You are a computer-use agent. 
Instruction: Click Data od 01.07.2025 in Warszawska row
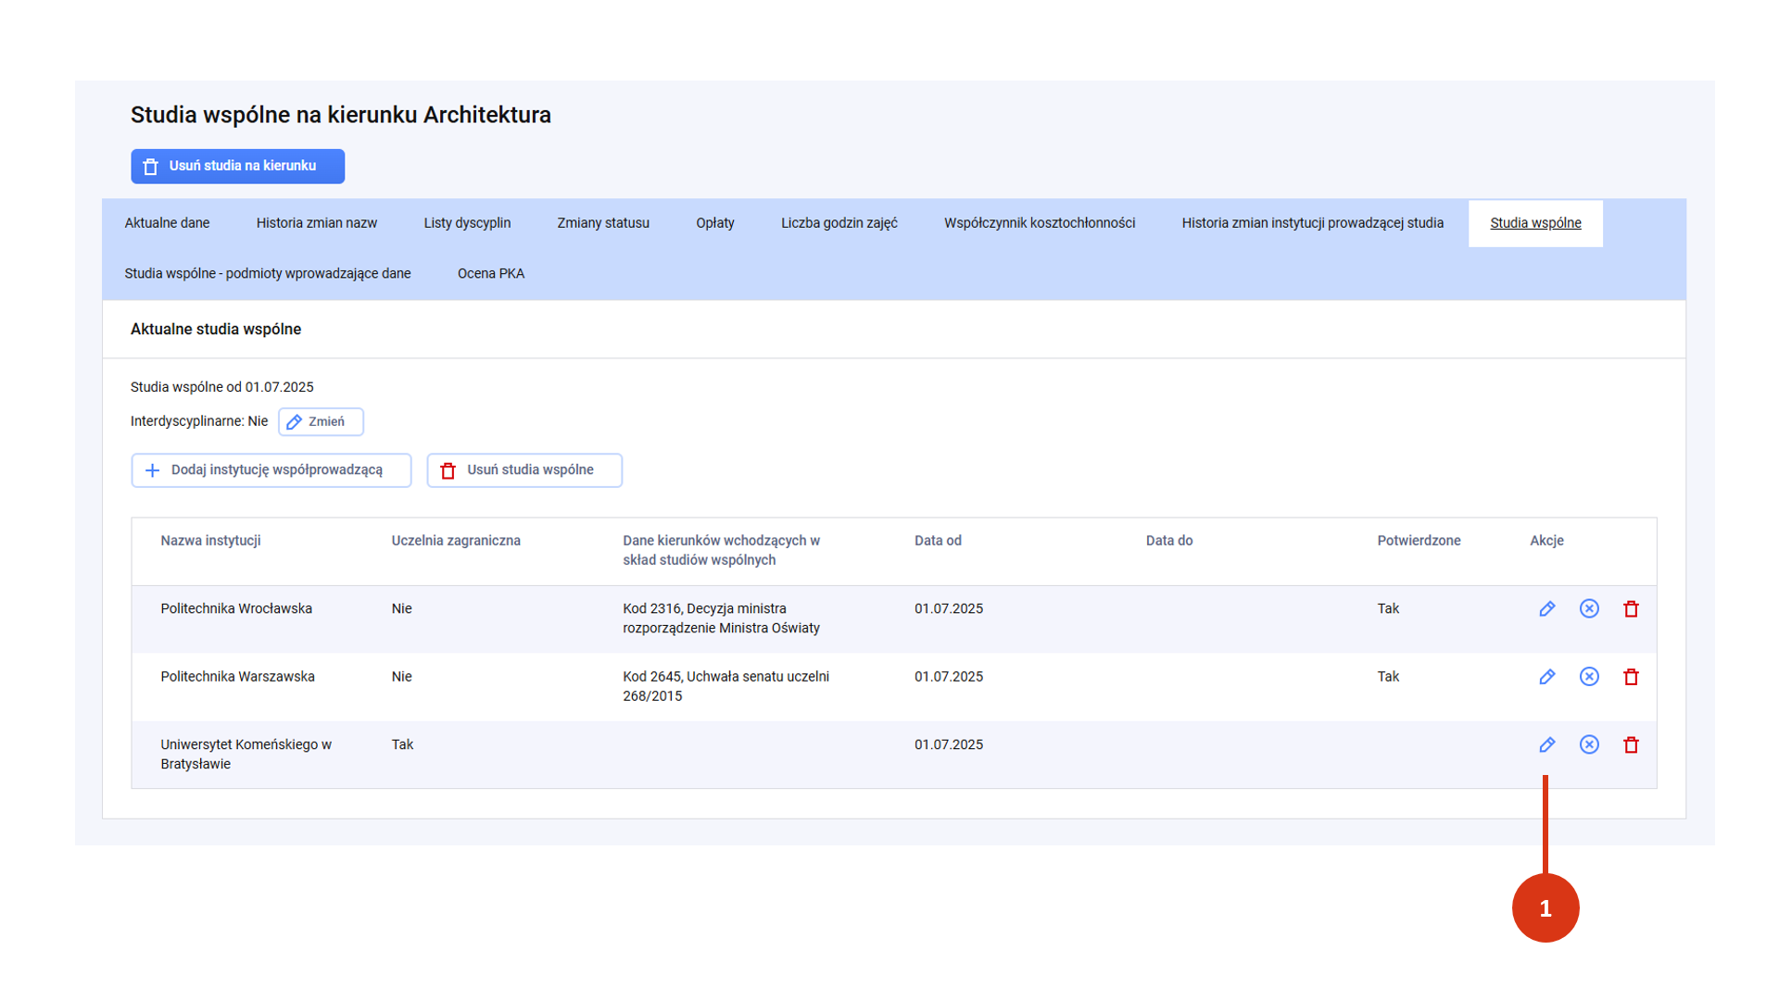(x=949, y=677)
